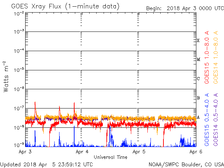Screen dimensions: 224x168
Task: Click the NOAA/SWPC Boulder, CO USA credit
Action: tap(186, 164)
